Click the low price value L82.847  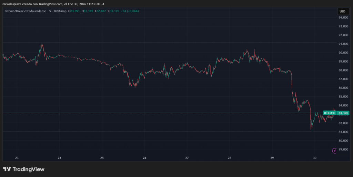tap(100, 11)
